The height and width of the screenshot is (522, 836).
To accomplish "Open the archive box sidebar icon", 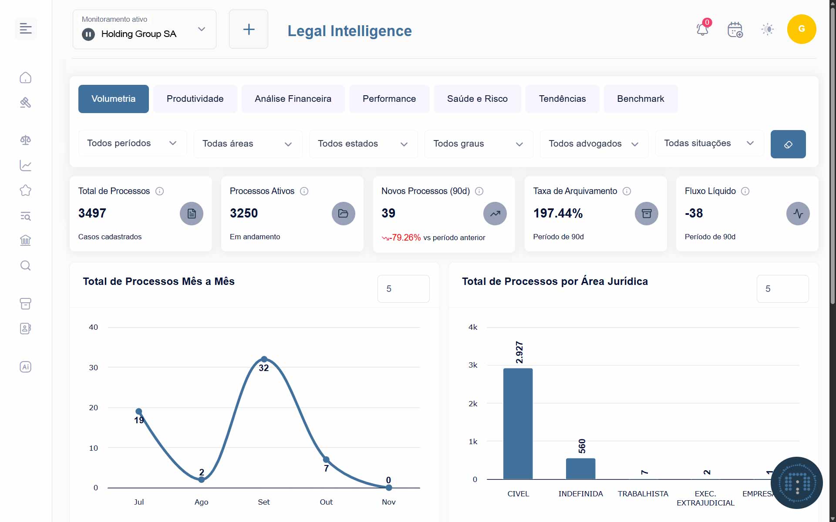I will pyautogui.click(x=26, y=304).
